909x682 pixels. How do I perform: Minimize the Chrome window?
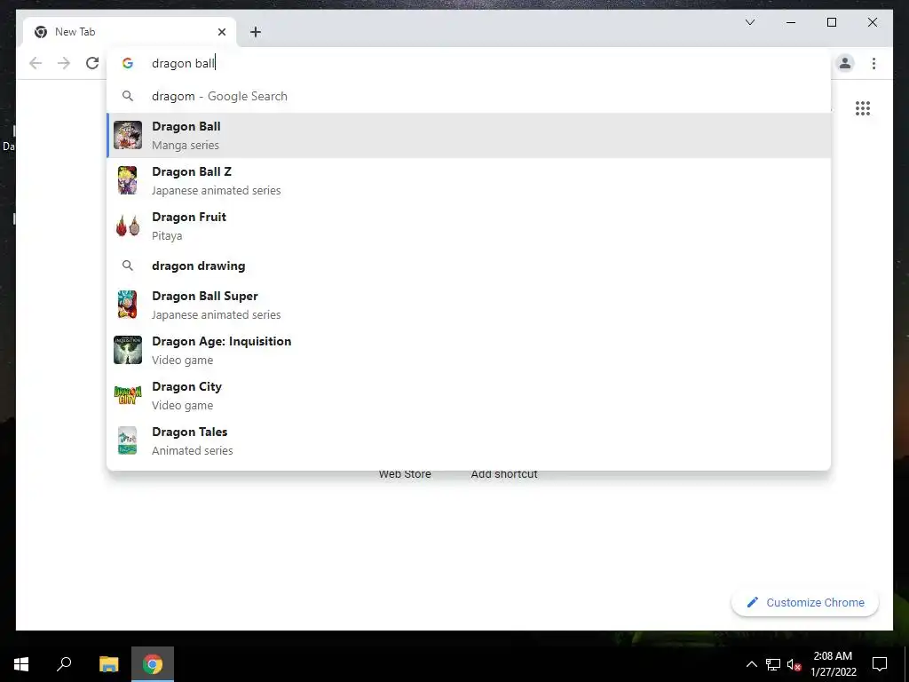coord(791,22)
